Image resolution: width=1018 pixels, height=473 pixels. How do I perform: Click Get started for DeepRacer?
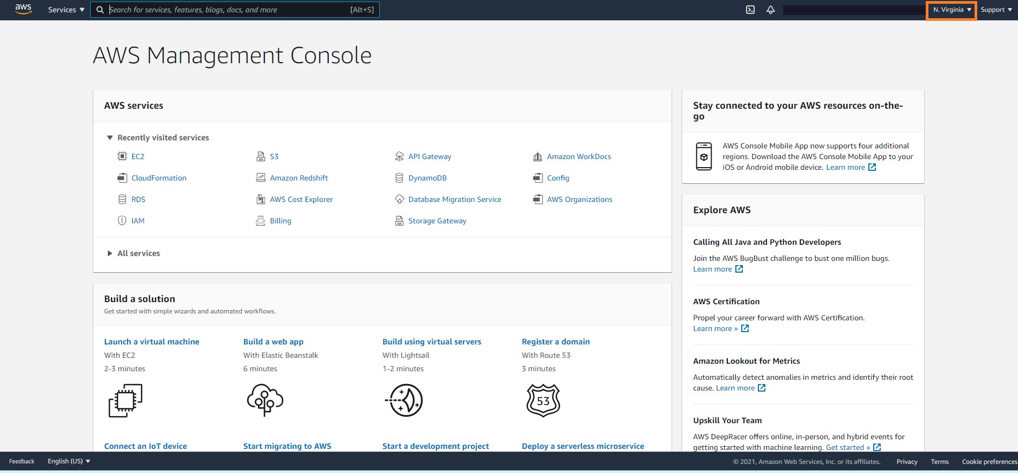(853, 447)
